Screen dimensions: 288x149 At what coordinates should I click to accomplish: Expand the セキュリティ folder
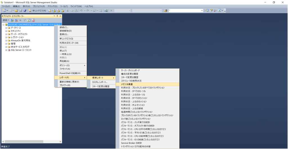(6, 31)
